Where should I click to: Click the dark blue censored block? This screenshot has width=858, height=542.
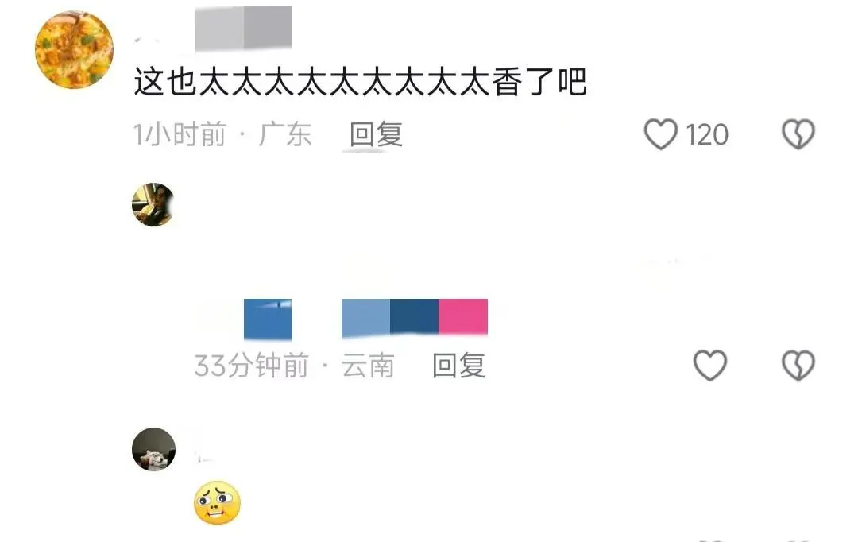[414, 316]
